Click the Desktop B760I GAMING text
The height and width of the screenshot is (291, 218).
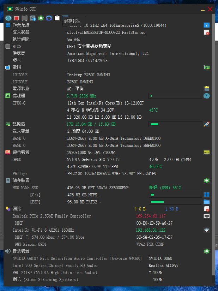click(89, 75)
